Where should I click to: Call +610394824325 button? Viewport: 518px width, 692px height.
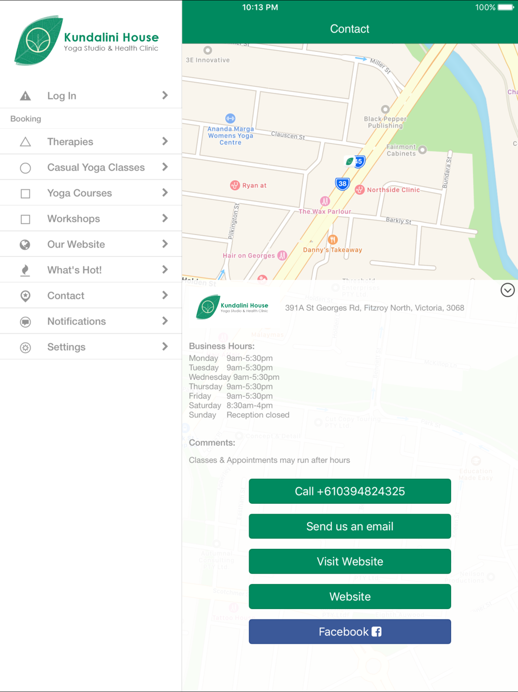coord(350,491)
